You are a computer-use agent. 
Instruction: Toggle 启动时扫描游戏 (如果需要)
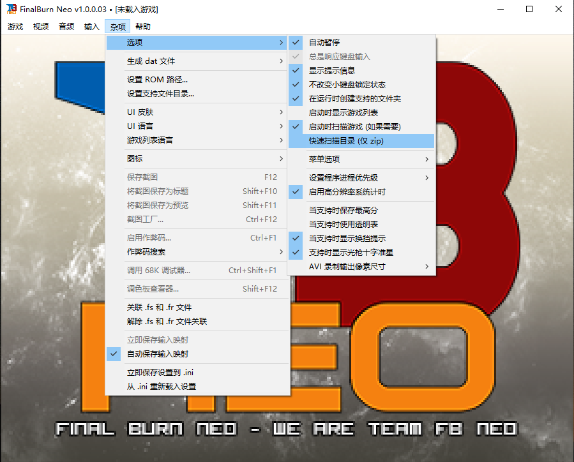[x=361, y=127]
